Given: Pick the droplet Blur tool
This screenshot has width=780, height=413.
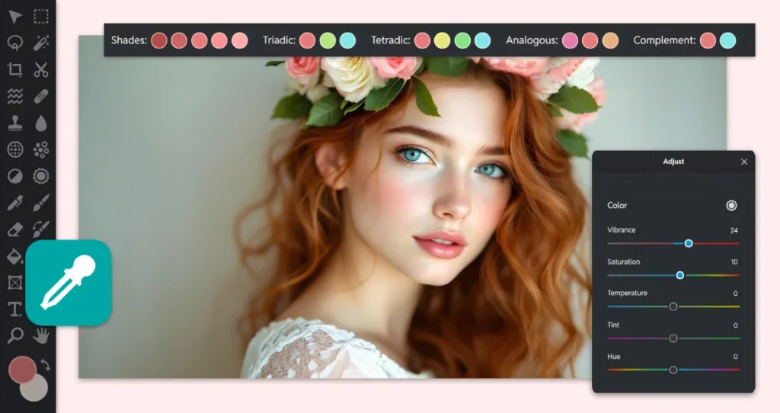Looking at the screenshot, I should coord(41,122).
